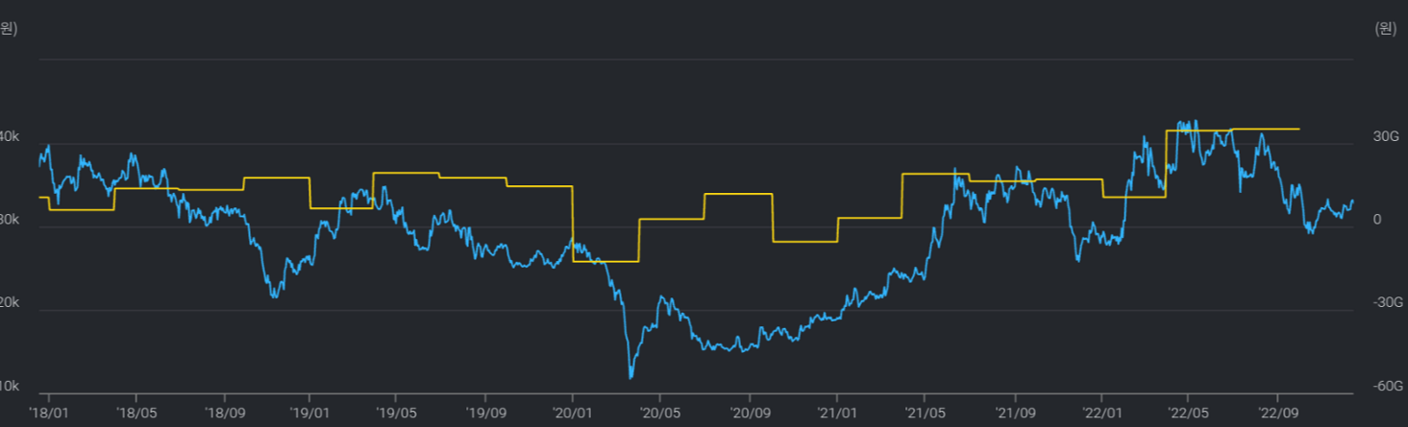
Task: Select the -60G right axis label
Action: 1388,387
